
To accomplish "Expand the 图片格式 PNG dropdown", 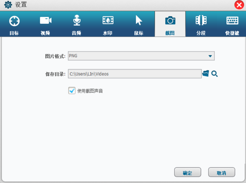I will pos(141,56).
